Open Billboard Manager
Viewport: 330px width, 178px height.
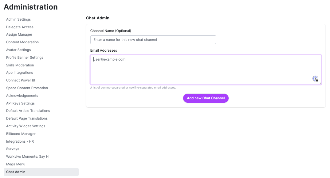point(21,134)
